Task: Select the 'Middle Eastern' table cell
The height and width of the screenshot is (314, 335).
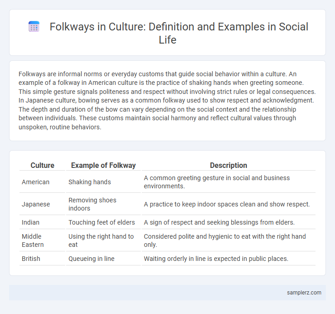Action: (x=42, y=240)
